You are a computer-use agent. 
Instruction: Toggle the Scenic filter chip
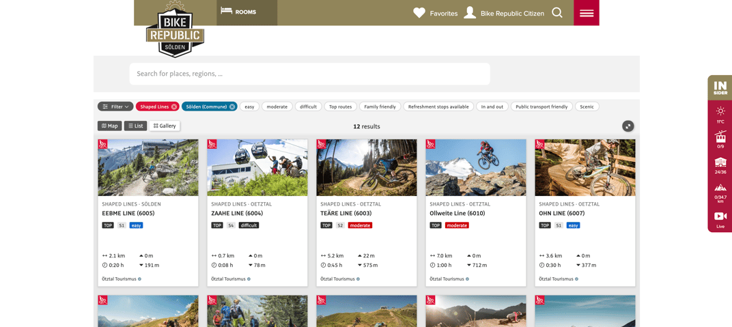[587, 106]
